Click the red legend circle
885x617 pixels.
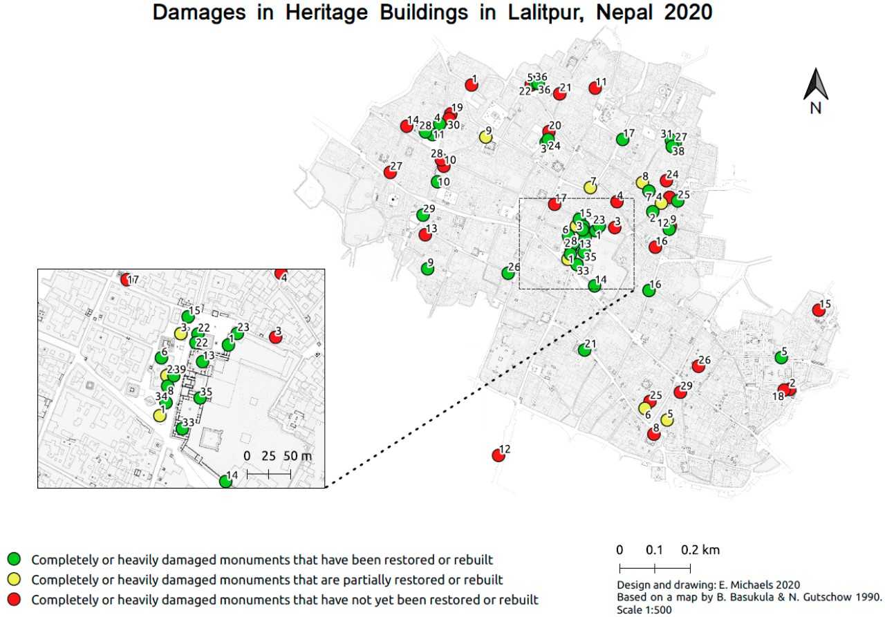14,599
